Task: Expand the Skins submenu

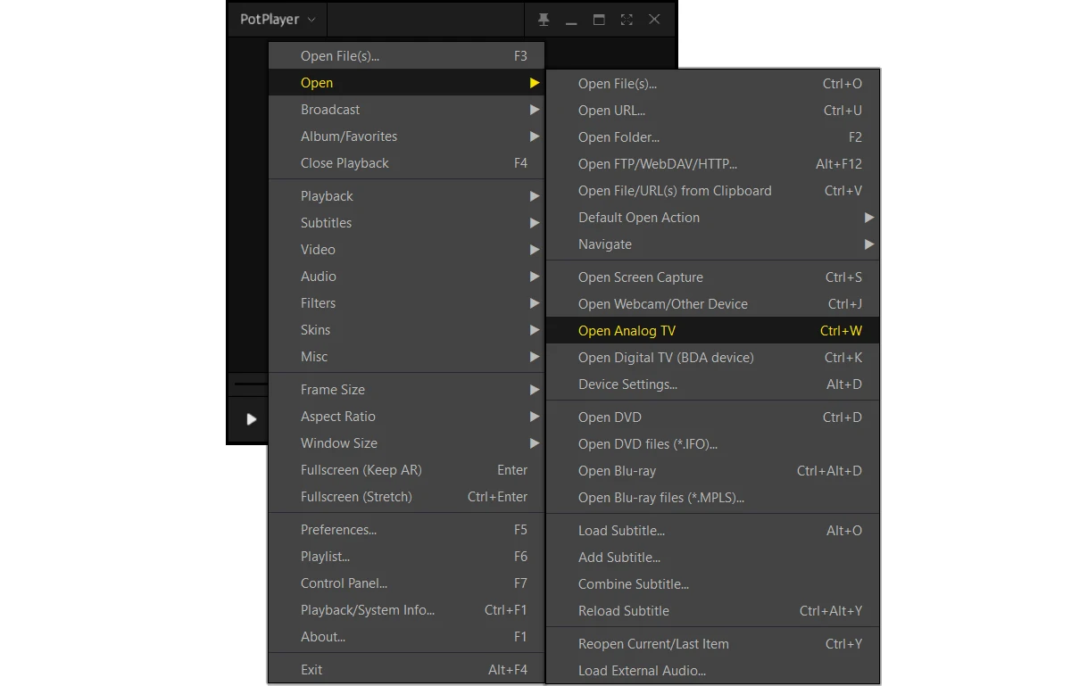Action: [x=406, y=330]
